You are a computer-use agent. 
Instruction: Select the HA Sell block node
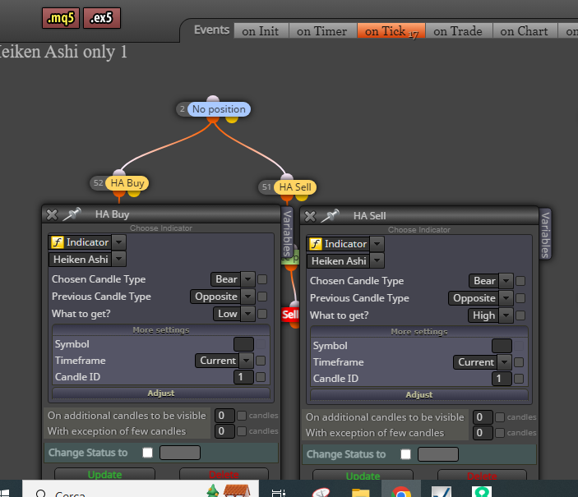coord(295,187)
